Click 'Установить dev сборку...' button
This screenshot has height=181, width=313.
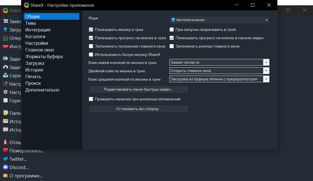pyautogui.click(x=139, y=109)
